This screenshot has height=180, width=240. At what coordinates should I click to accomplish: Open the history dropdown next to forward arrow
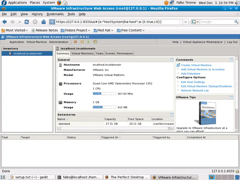[19, 22]
